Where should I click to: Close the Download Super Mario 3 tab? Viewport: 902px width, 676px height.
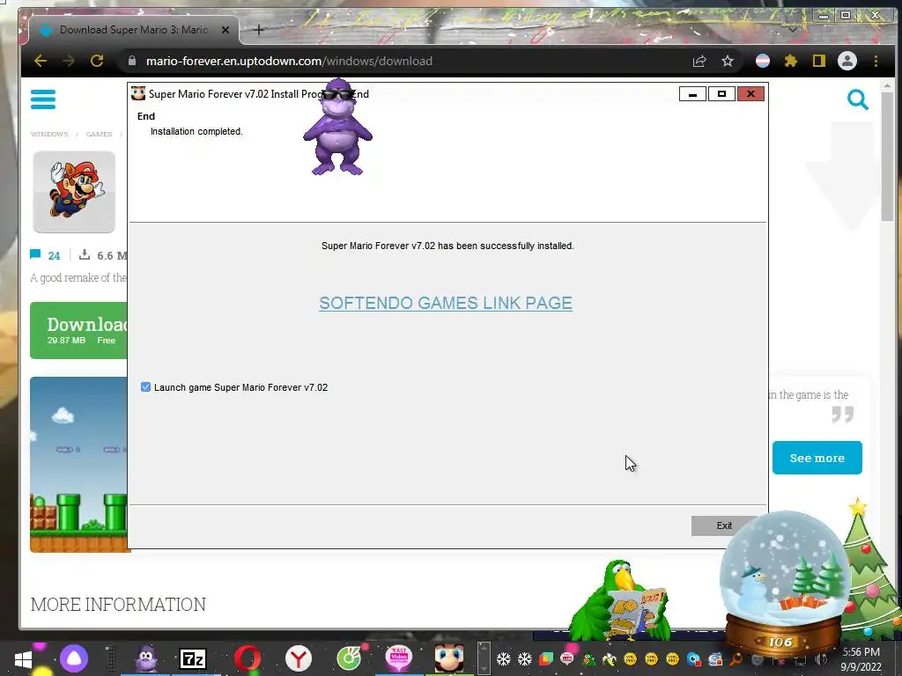(225, 30)
